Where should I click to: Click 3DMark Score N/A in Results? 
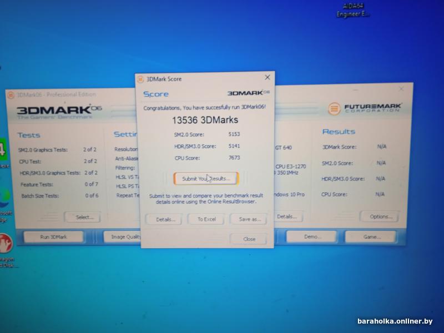[x=382, y=147]
